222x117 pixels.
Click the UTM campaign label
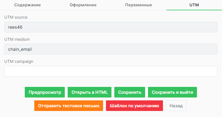[x=19, y=61]
